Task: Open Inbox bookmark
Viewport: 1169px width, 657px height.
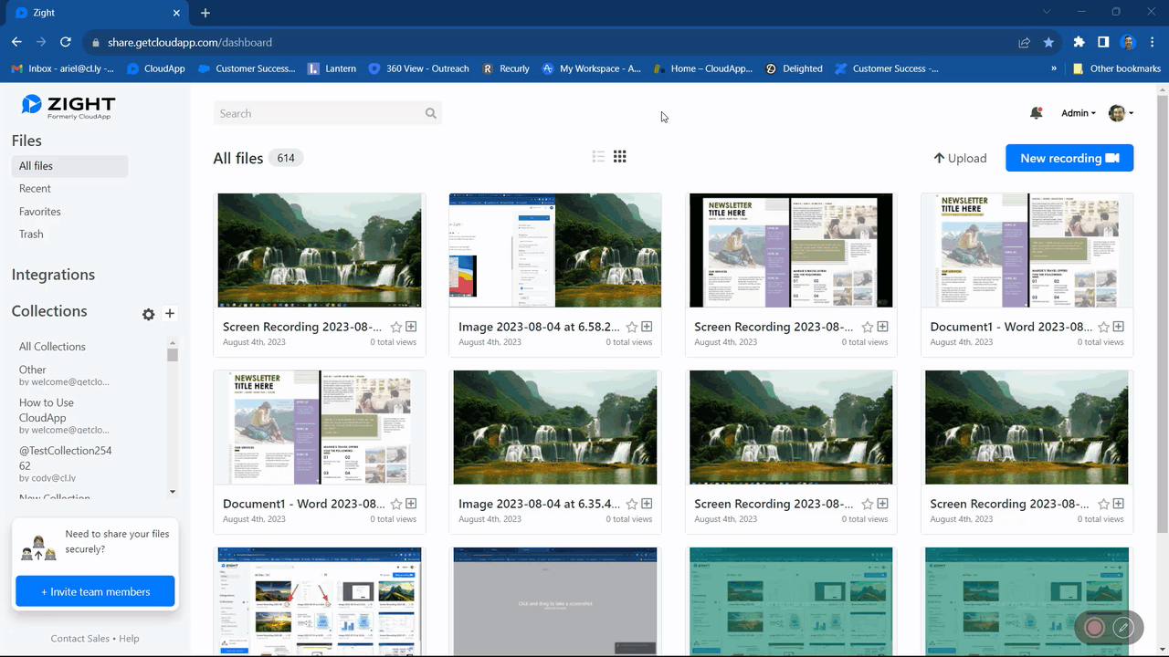Action: coord(61,68)
